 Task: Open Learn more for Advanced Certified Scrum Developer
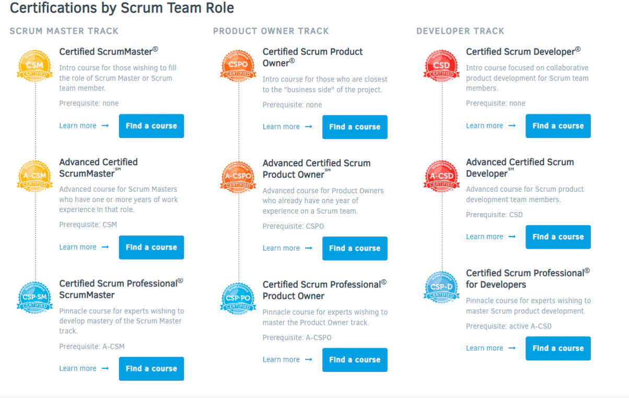pos(491,237)
